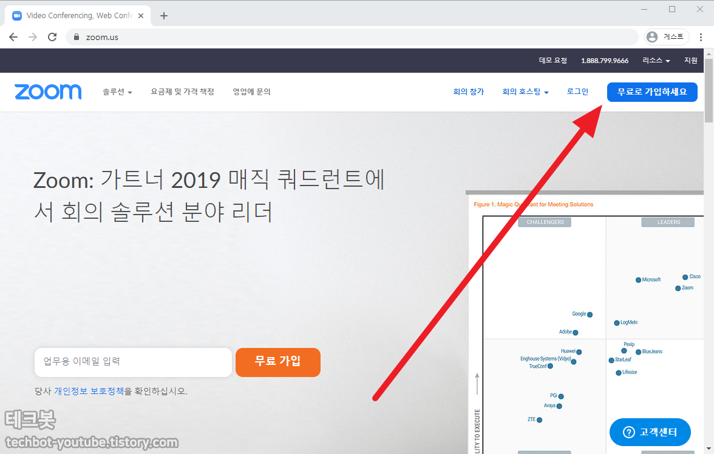714x454 pixels.
Task: Click the Zoom logo
Action: coord(48,92)
